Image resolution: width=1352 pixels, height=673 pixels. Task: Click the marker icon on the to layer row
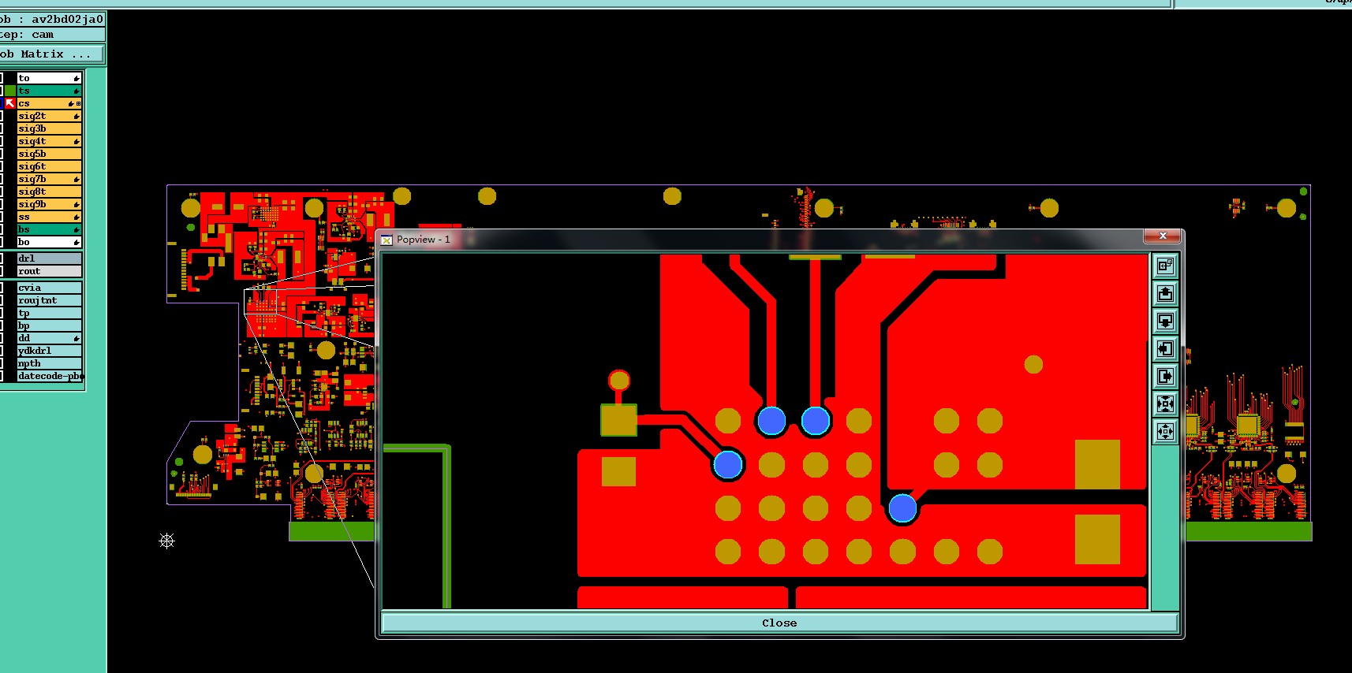pyautogui.click(x=77, y=78)
